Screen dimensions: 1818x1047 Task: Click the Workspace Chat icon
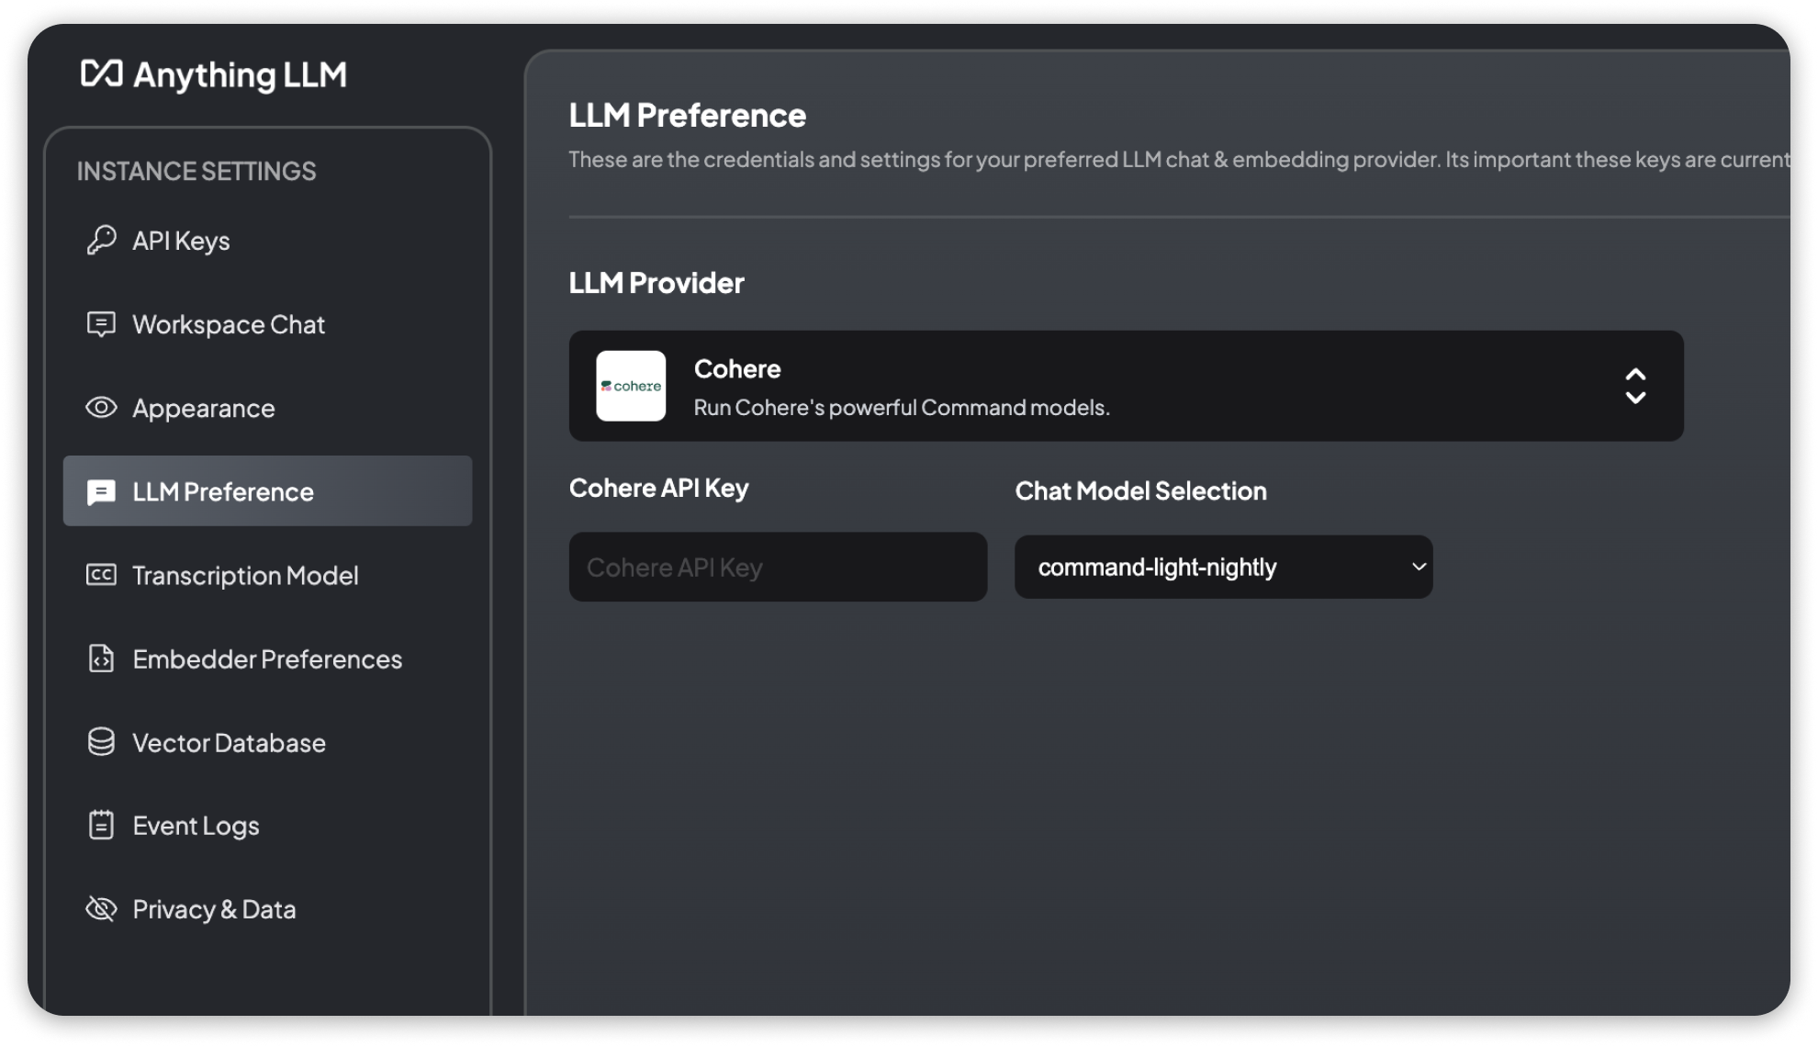103,322
